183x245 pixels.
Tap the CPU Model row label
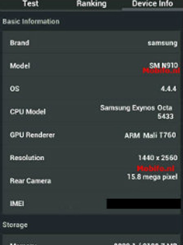[28, 112]
